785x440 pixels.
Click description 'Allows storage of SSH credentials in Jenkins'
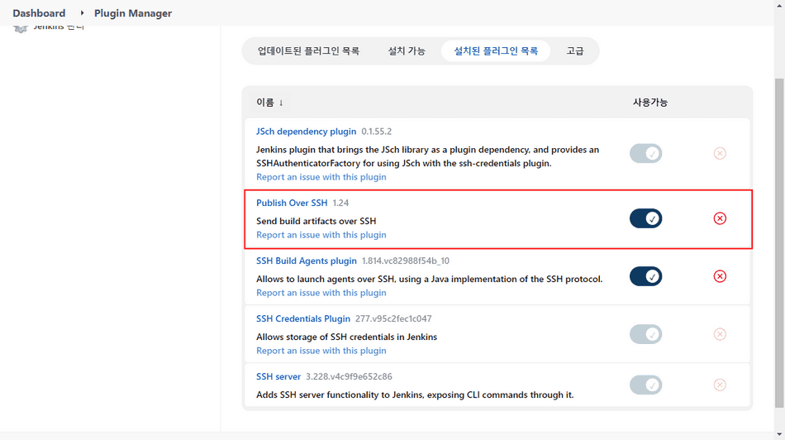[x=346, y=337]
